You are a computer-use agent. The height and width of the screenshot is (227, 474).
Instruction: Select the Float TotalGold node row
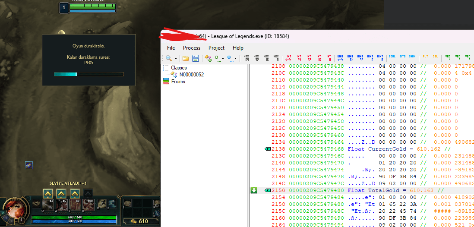pos(361,190)
